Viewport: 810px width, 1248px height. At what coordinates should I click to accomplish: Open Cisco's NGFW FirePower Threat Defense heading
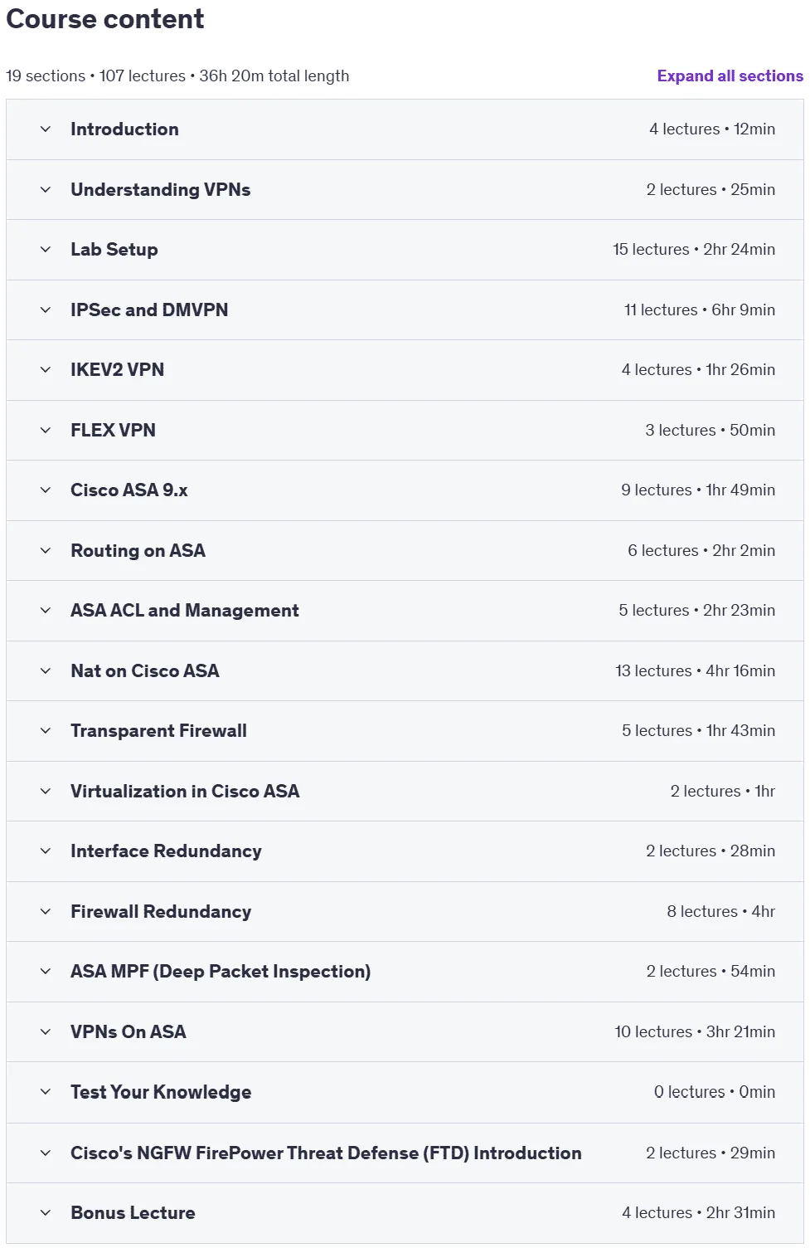(326, 1153)
